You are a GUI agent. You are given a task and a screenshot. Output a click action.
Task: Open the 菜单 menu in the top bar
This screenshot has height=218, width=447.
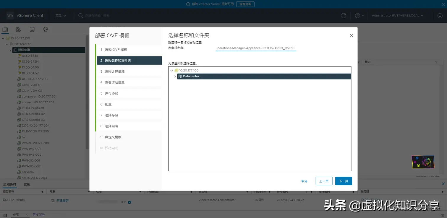[x=61, y=15]
